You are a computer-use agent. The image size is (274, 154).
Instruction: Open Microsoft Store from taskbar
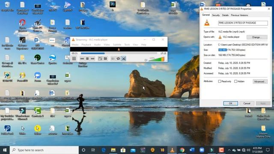(x=123, y=150)
